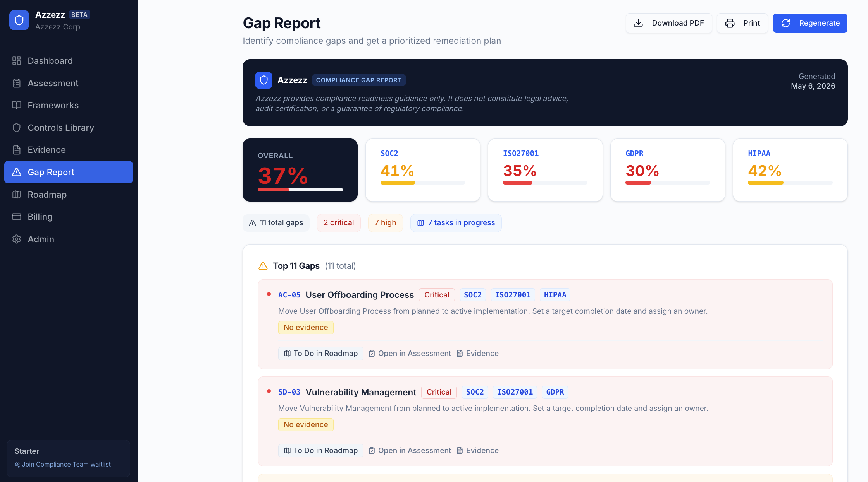This screenshot has height=482, width=868.
Task: Click the warning icon in 11 total gaps chip
Action: (253, 223)
